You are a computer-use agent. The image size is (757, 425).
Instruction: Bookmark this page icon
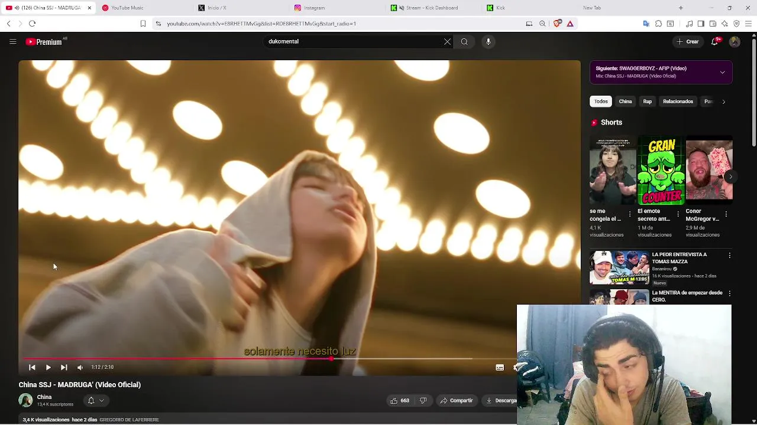tap(143, 24)
